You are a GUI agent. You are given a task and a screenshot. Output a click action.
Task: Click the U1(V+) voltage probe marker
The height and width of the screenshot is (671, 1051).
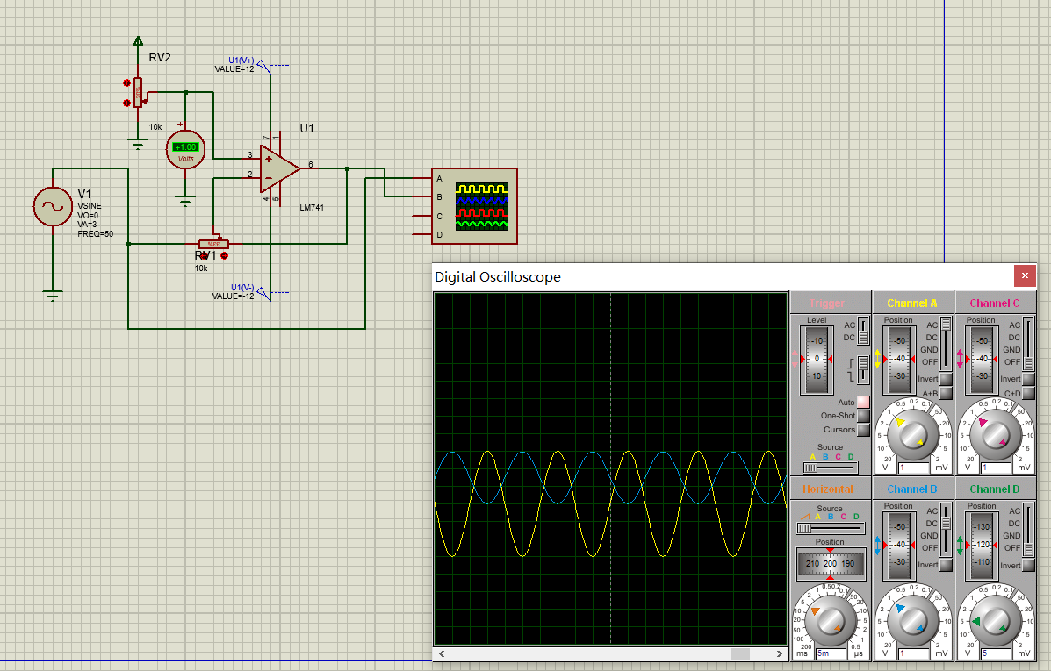point(263,66)
